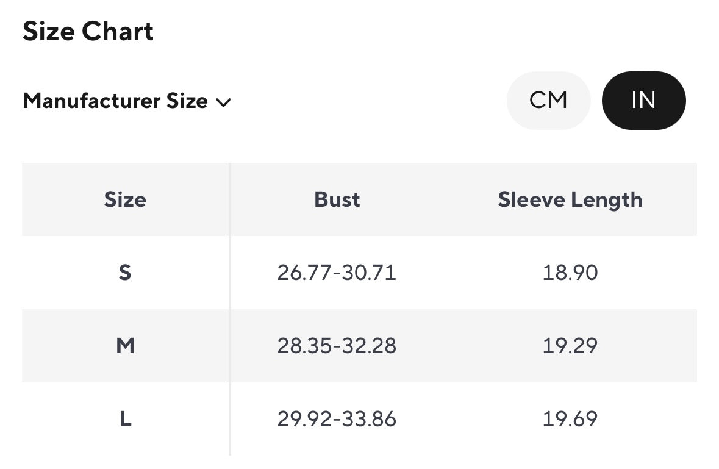This screenshot has width=719, height=469.
Task: Click sleeve length value 18.90
Action: (x=570, y=273)
